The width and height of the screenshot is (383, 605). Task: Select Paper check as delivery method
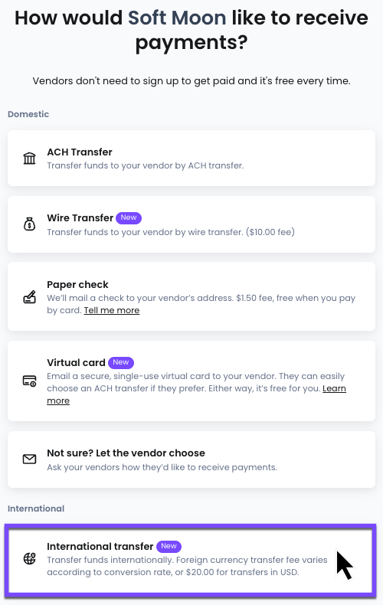coord(191,296)
